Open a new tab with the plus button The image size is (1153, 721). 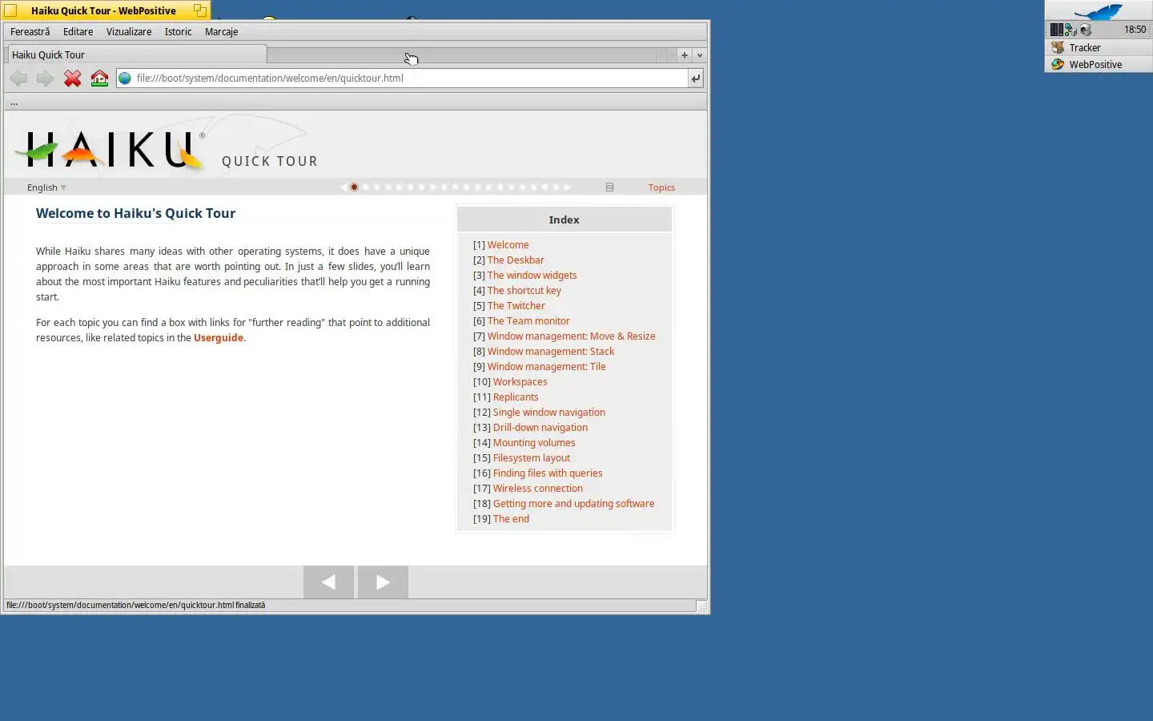(x=685, y=55)
